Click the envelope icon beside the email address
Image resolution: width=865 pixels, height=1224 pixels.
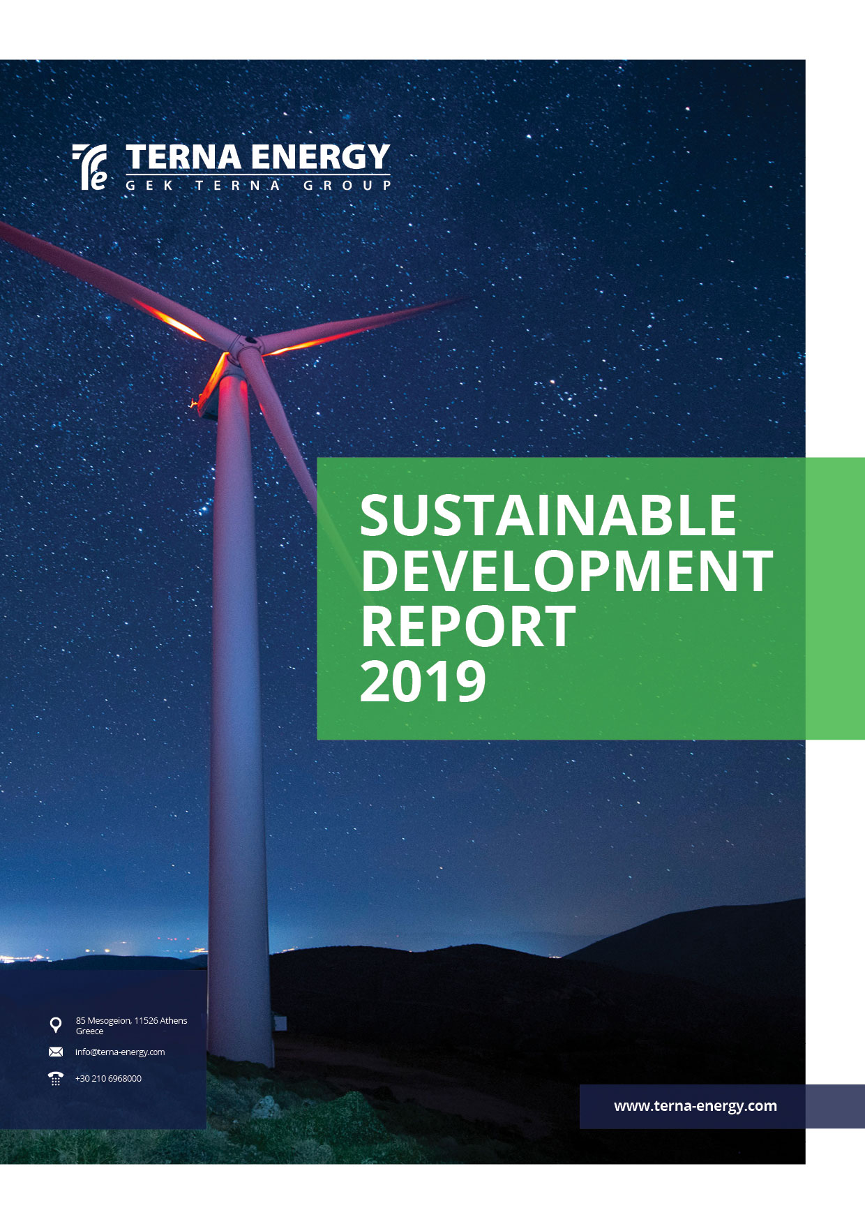tap(56, 1052)
